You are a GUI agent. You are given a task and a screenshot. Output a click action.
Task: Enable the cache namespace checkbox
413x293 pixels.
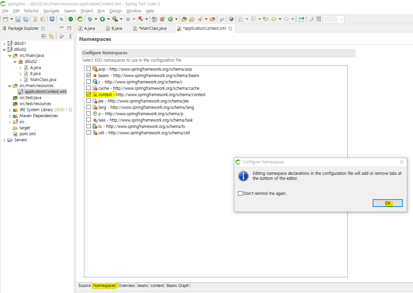point(89,88)
